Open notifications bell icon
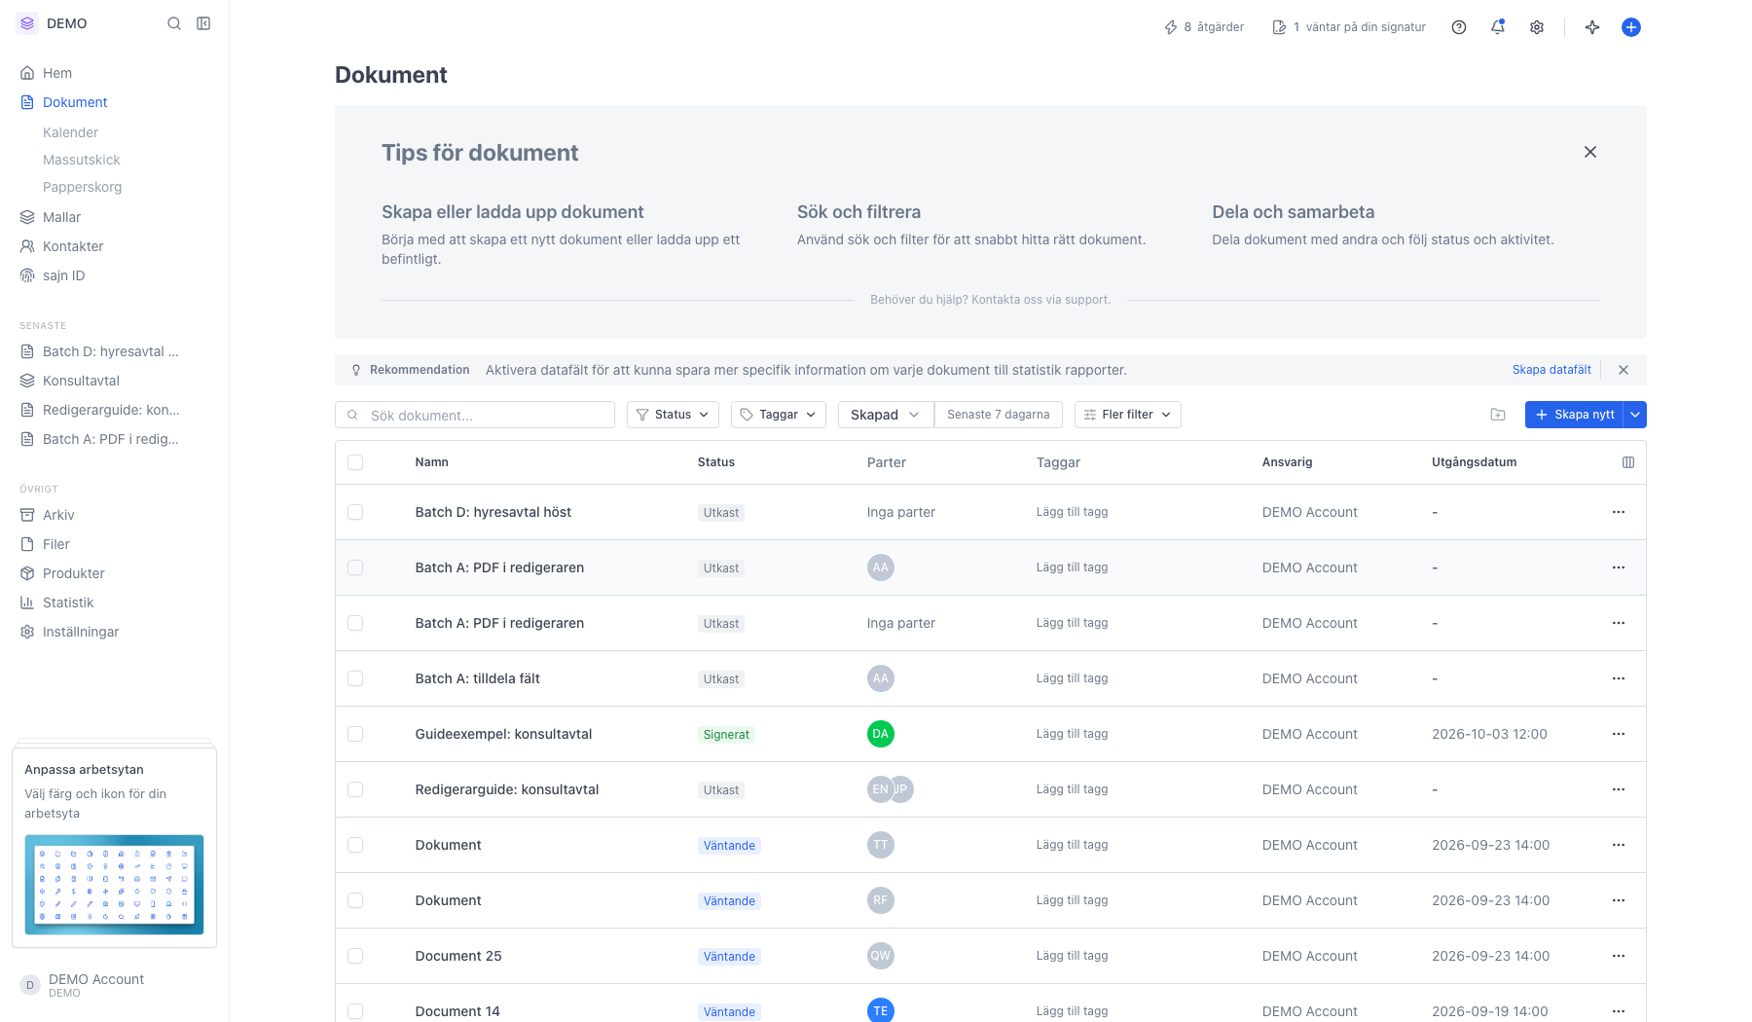Viewport: 1752px width, 1022px height. [1498, 27]
